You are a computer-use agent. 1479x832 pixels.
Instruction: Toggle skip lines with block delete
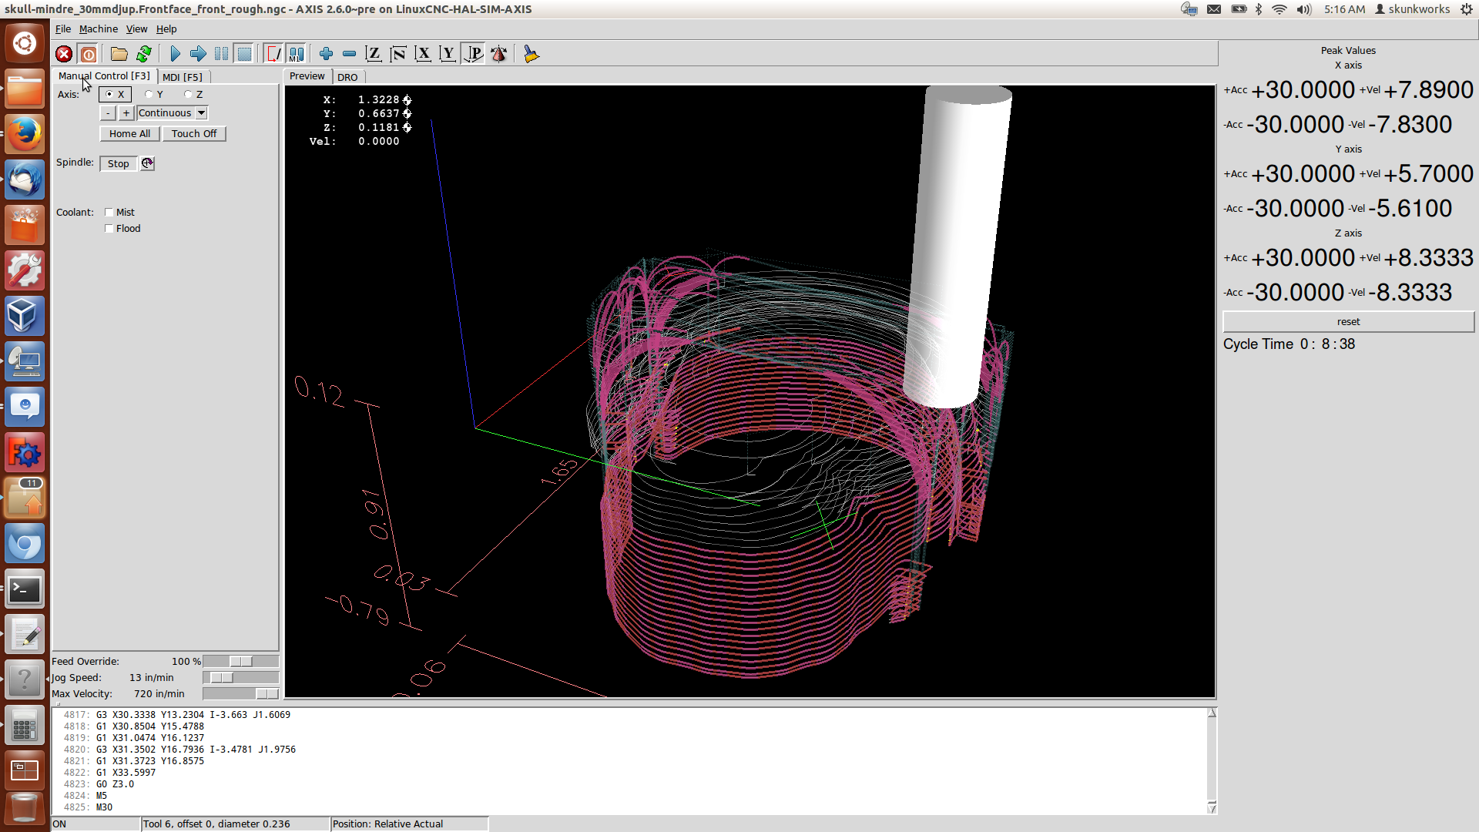pos(273,54)
